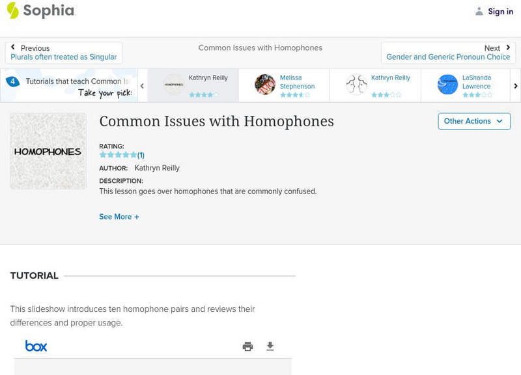Go to Previous: Plurals often treated as Singular
The width and height of the screenshot is (521, 375).
click(x=64, y=53)
